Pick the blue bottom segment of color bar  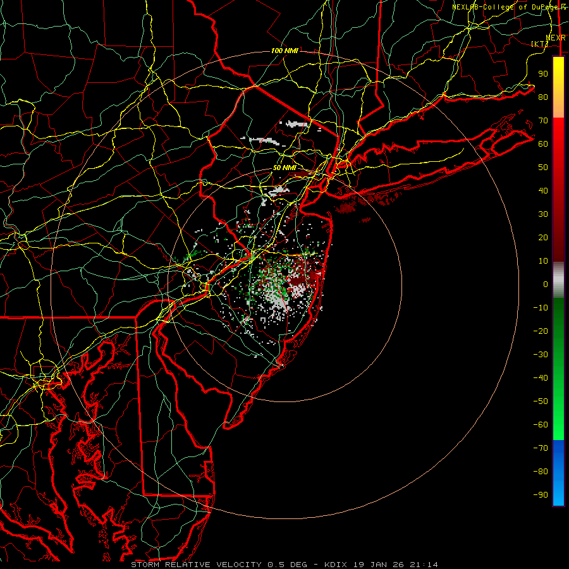click(558, 473)
